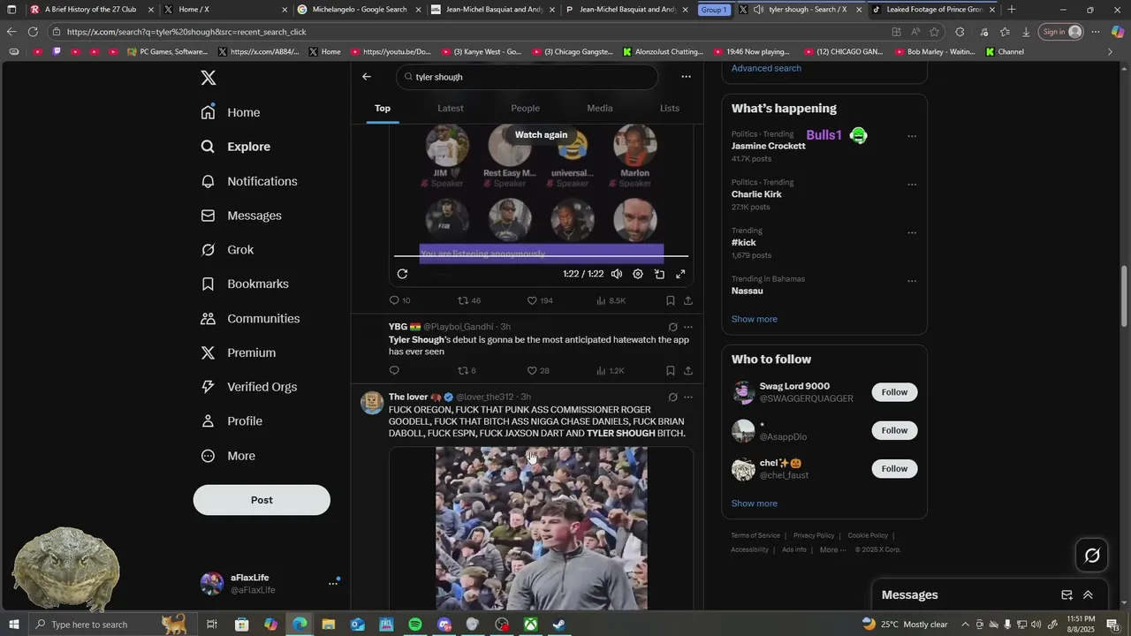This screenshot has width=1131, height=636.
Task: Open Grok icon on YBG post
Action: pos(672,327)
